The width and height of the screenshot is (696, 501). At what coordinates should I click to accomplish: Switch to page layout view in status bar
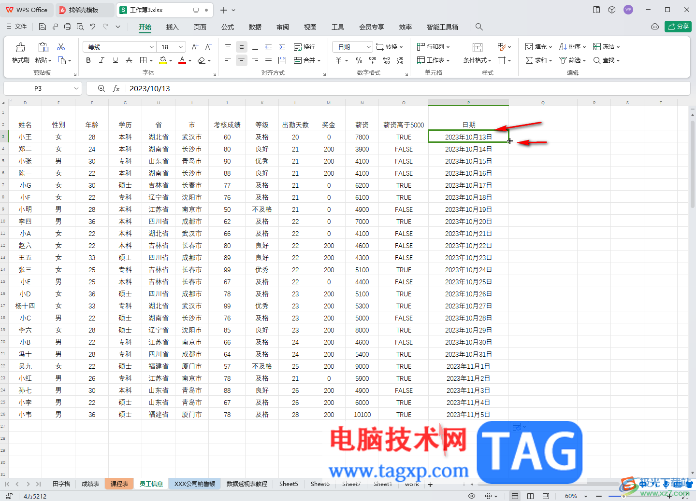[x=530, y=496]
